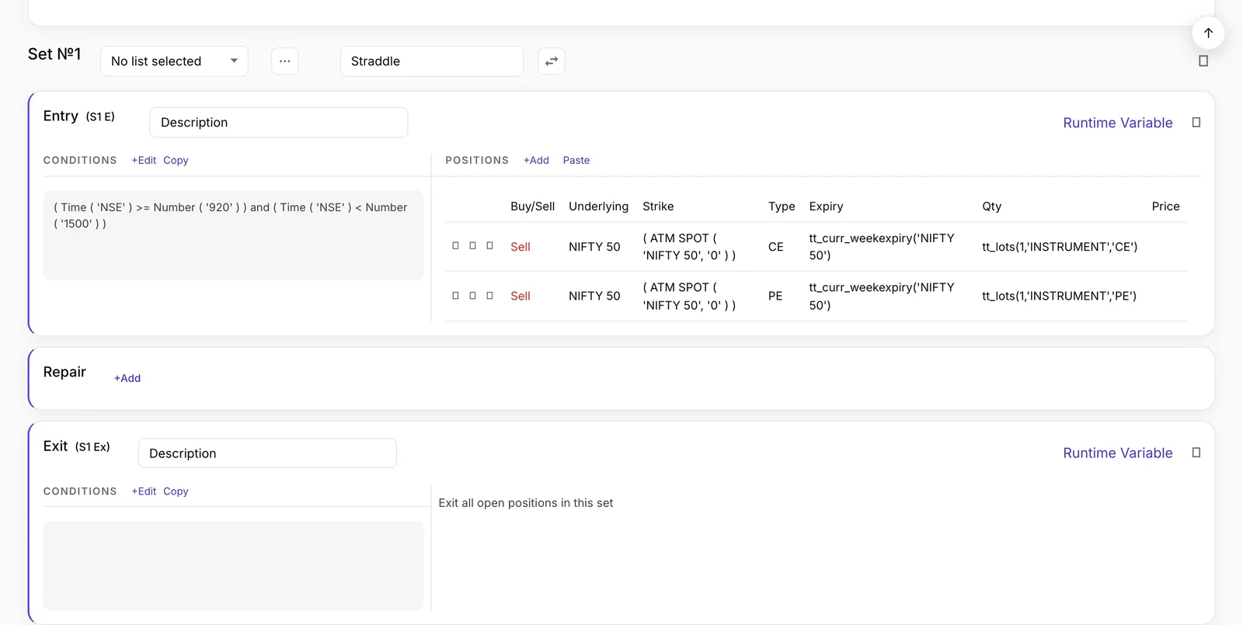Click +Edit under Entry conditions
Viewport: 1243px width, 625px height.
click(144, 160)
